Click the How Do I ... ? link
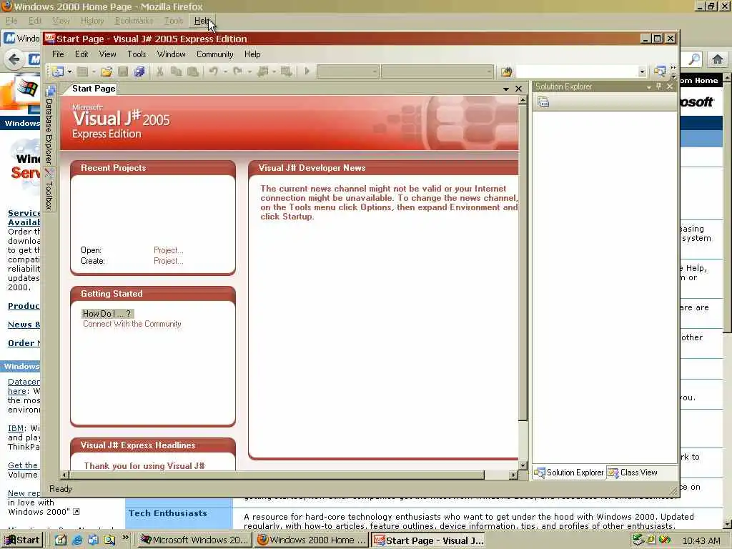Image resolution: width=732 pixels, height=549 pixels. [x=107, y=314]
